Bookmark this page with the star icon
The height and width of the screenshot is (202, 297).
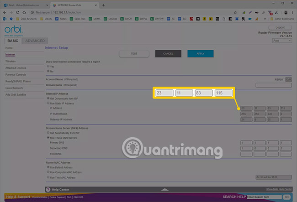click(235, 12)
